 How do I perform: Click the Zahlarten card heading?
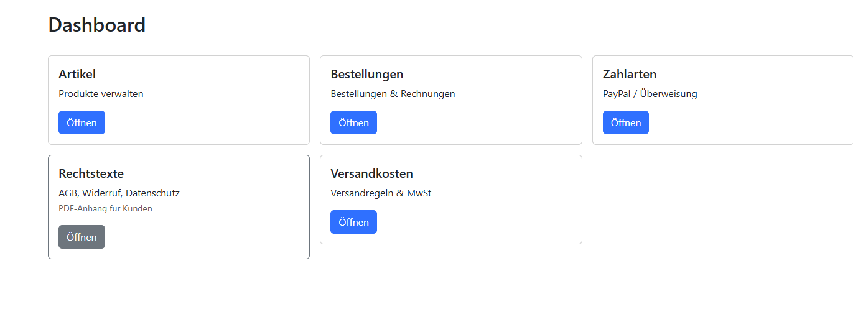[x=629, y=74]
